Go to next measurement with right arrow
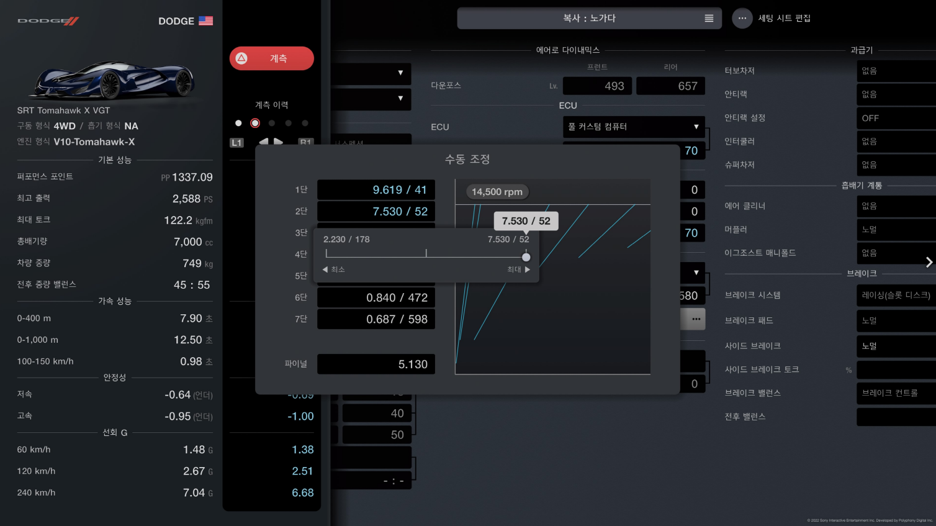 pyautogui.click(x=278, y=142)
